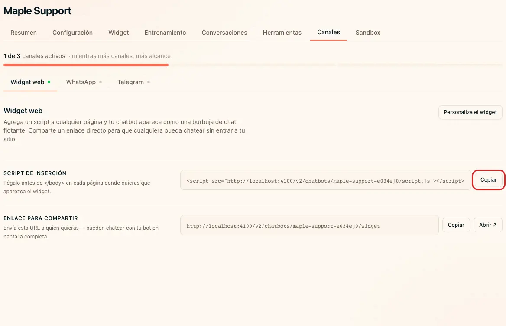Click the 'Agrega un script a cualquier página' paragraph
This screenshot has width=506, height=326.
pyautogui.click(x=124, y=130)
